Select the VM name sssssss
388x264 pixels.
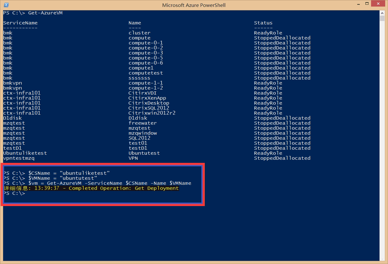(x=140, y=78)
